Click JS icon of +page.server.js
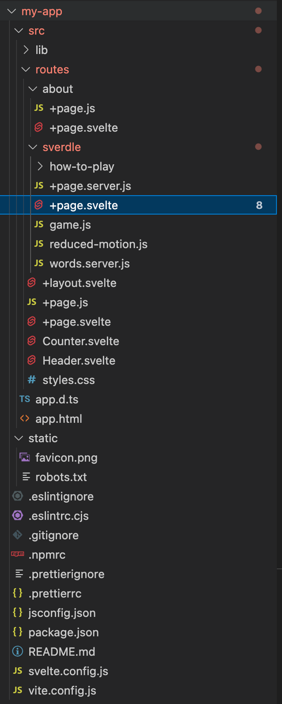The width and height of the screenshot is (282, 704). 39,186
